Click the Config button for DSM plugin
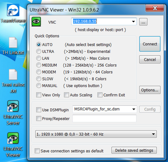This screenshot has width=168, height=162. point(150,109)
